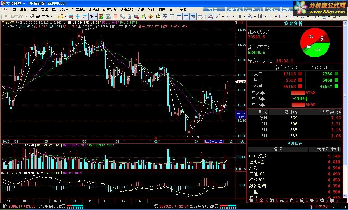
Task: Open the rectangle tool dropdown arrow
Action: 287,17
